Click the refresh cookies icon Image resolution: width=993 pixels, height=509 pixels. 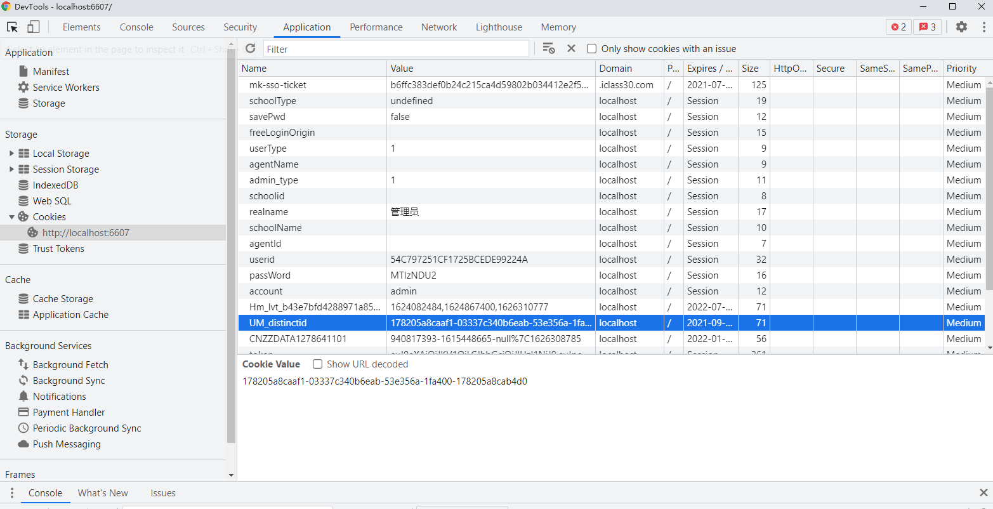(x=250, y=48)
